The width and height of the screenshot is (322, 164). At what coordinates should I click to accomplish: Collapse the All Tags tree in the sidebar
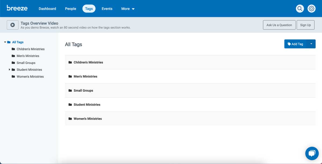tap(5, 42)
